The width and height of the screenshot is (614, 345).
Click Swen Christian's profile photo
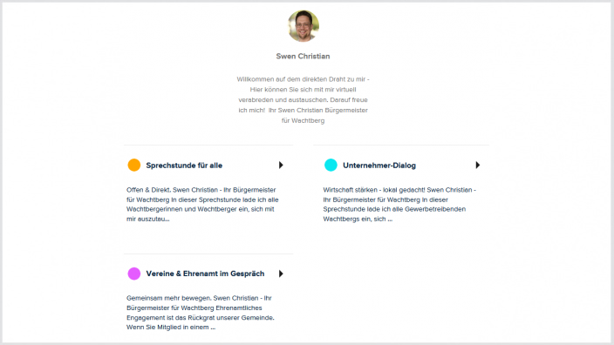point(304,26)
